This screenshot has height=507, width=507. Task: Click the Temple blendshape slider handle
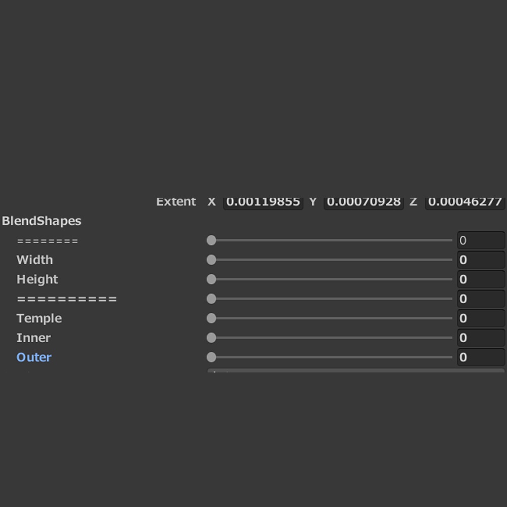pyautogui.click(x=211, y=318)
